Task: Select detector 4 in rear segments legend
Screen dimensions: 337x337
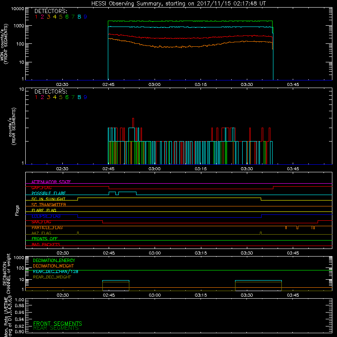Action: pyautogui.click(x=55, y=97)
